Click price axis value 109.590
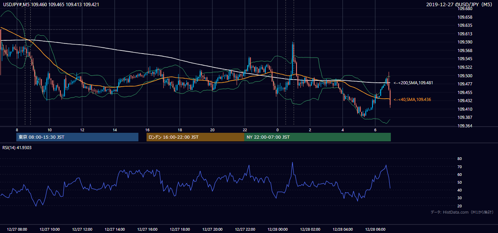This screenshot has height=233, width=498. click(x=465, y=42)
